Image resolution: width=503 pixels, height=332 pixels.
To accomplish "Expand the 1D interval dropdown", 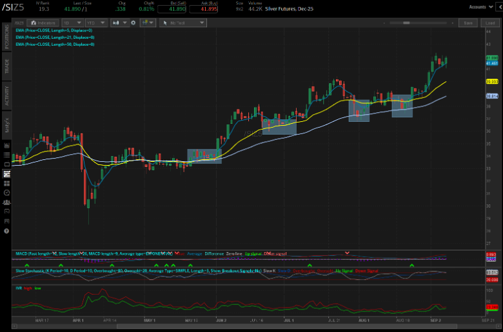I will coord(72,23).
